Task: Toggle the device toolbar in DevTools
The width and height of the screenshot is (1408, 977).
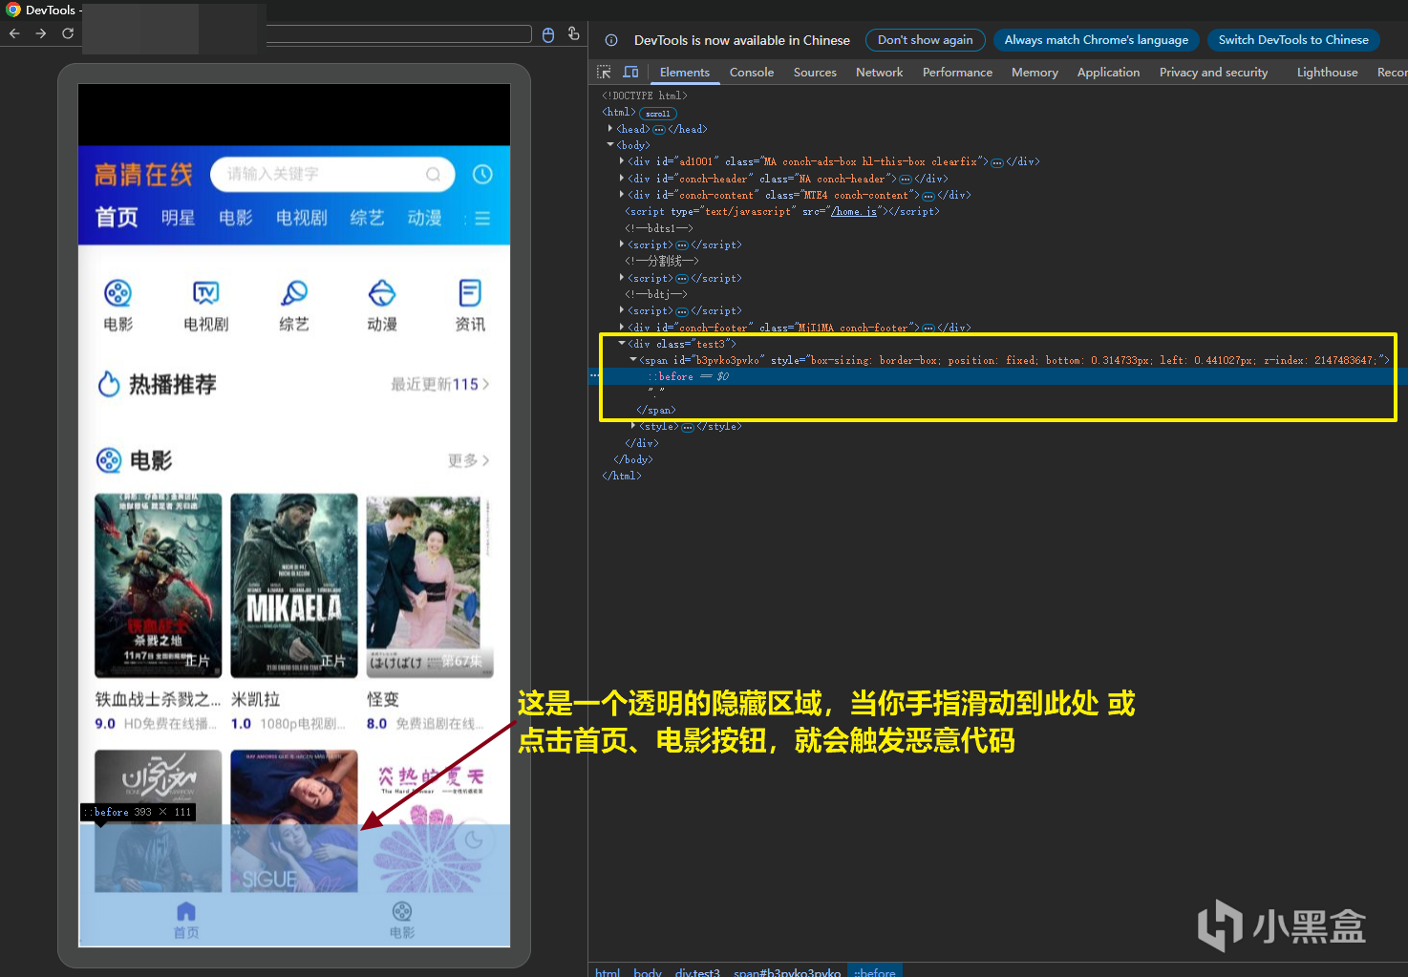Action: 630,72
